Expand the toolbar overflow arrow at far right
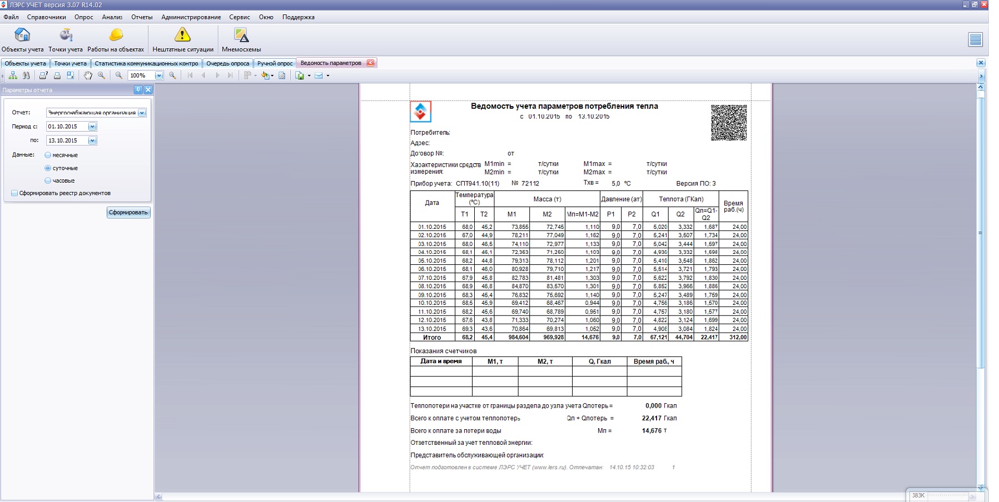The height and width of the screenshot is (502, 999). [981, 76]
